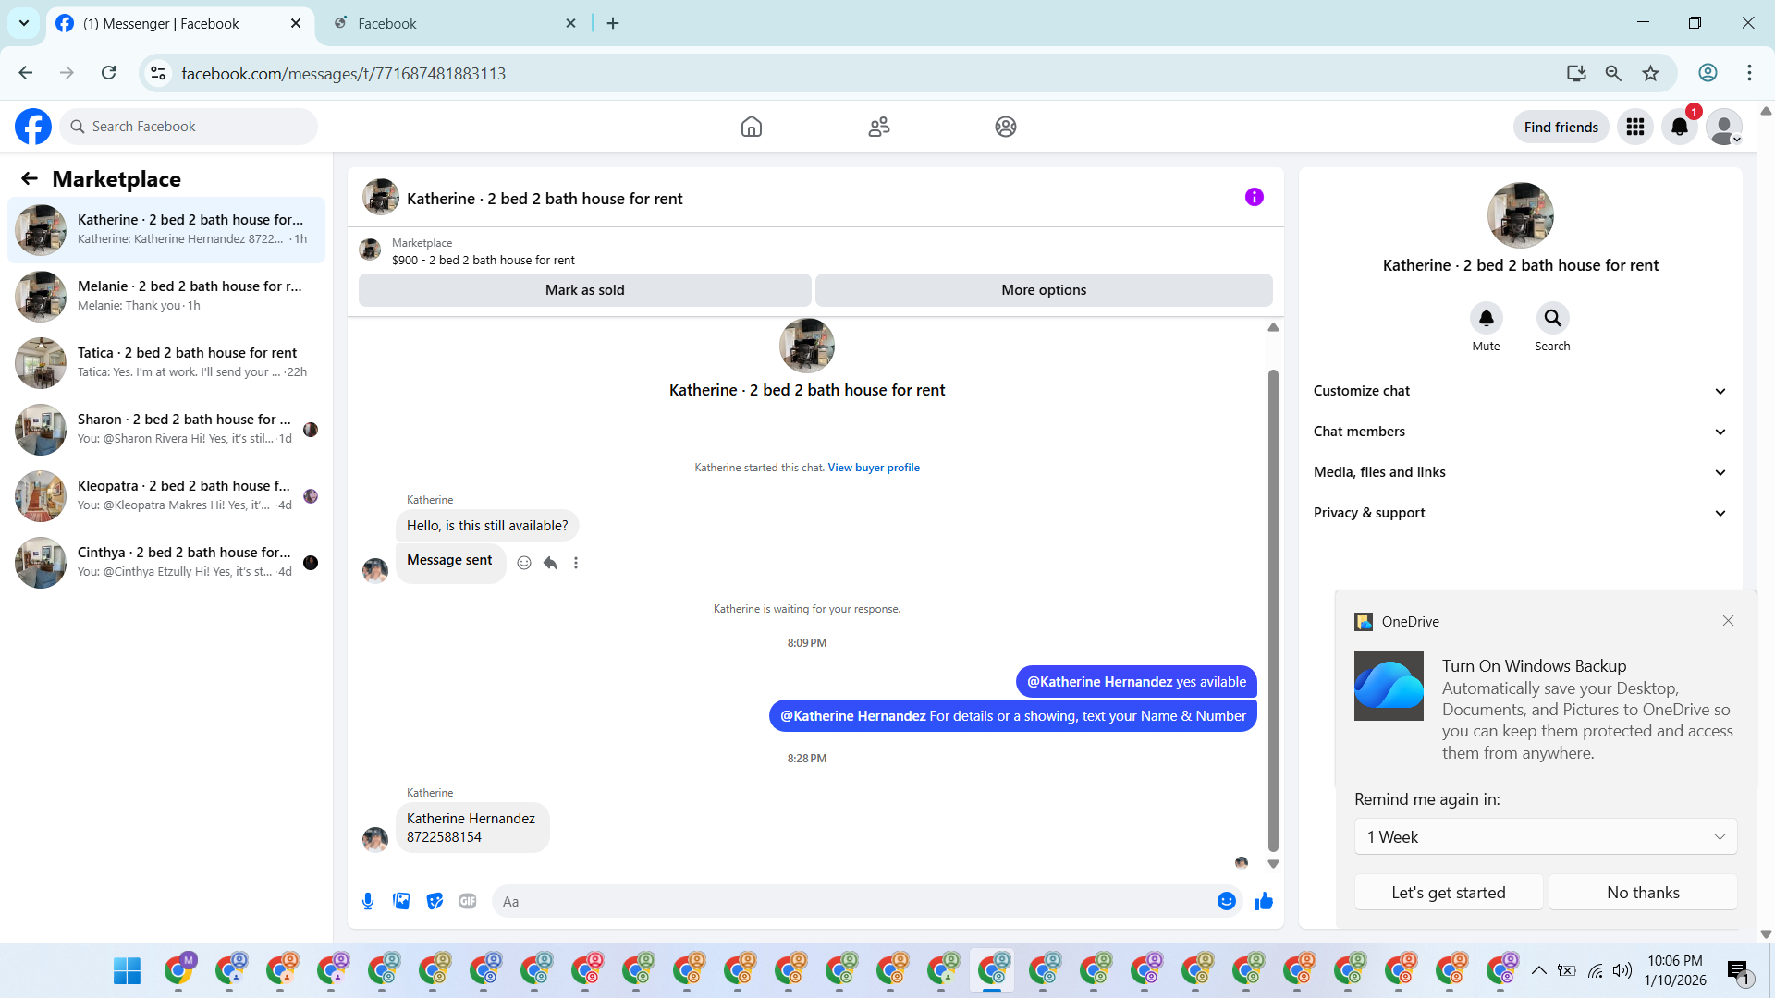The height and width of the screenshot is (998, 1775).
Task: Attach a photo using image icon
Action: click(x=401, y=901)
